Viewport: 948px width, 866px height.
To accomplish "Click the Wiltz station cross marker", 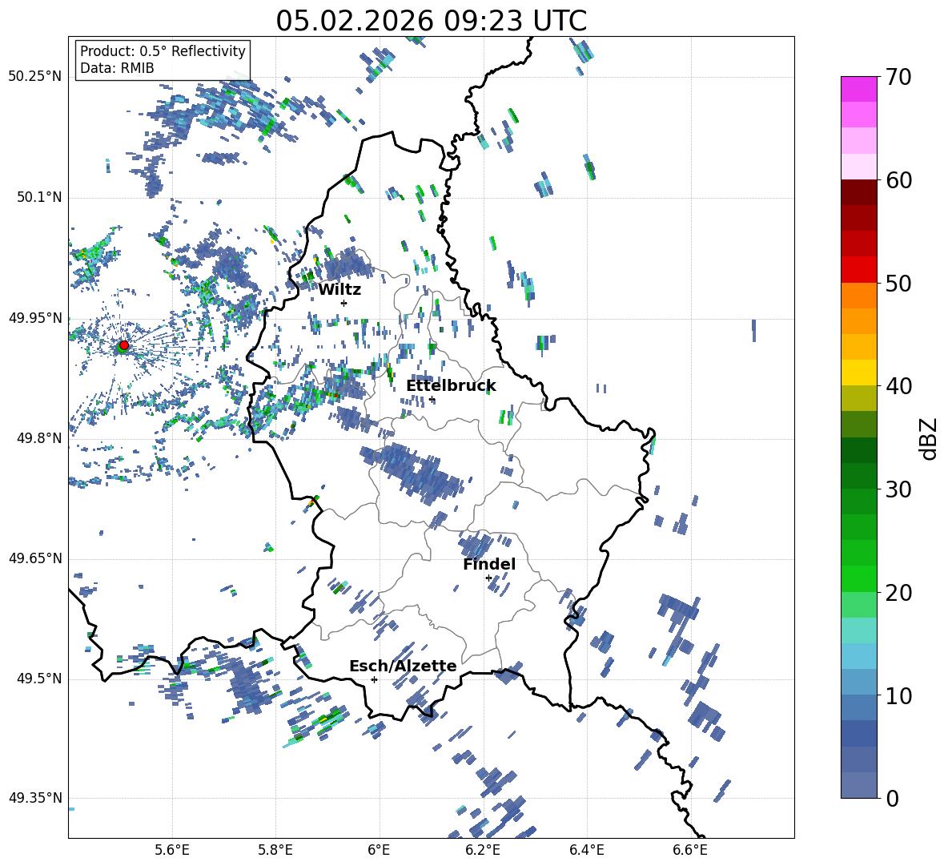I will point(343,303).
